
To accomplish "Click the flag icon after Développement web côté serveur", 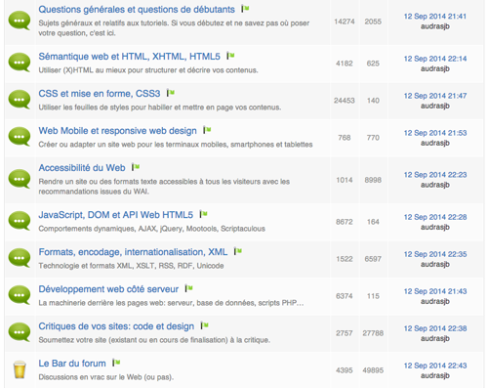I will [x=189, y=288].
